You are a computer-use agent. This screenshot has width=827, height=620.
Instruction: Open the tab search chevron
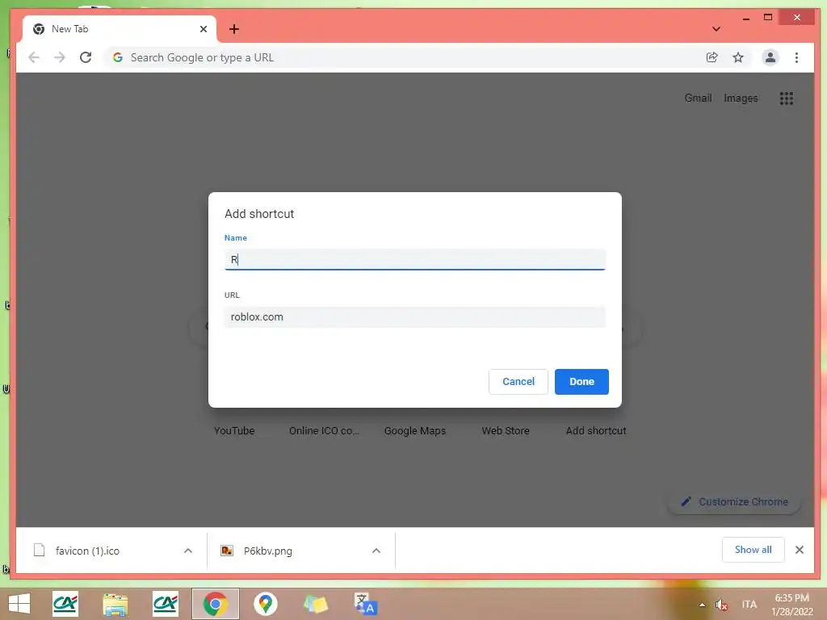(x=716, y=29)
